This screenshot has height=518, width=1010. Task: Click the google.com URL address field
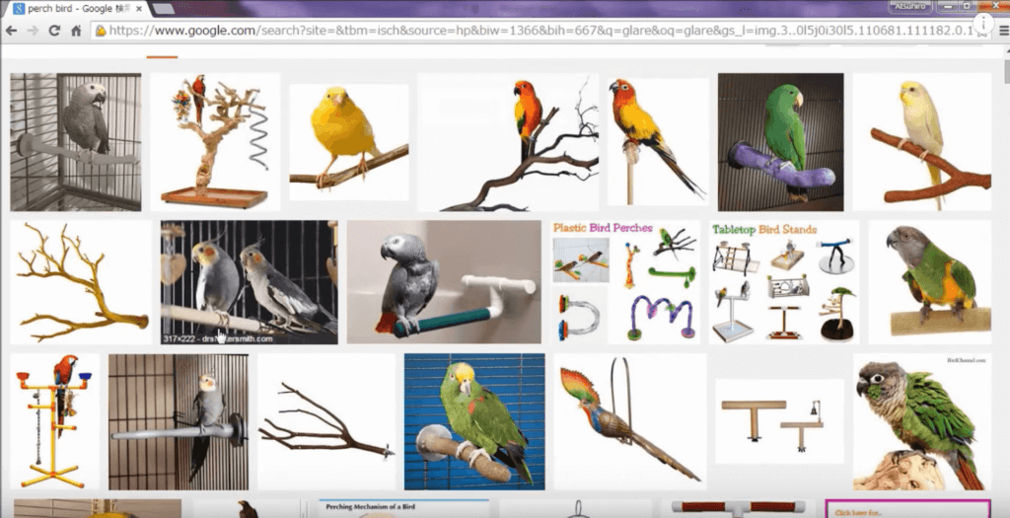point(493,31)
